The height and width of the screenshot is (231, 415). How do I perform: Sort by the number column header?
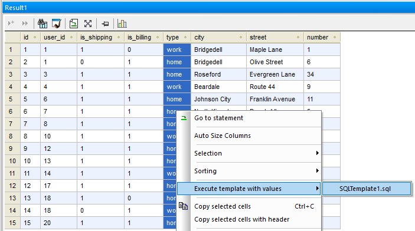[x=322, y=38]
